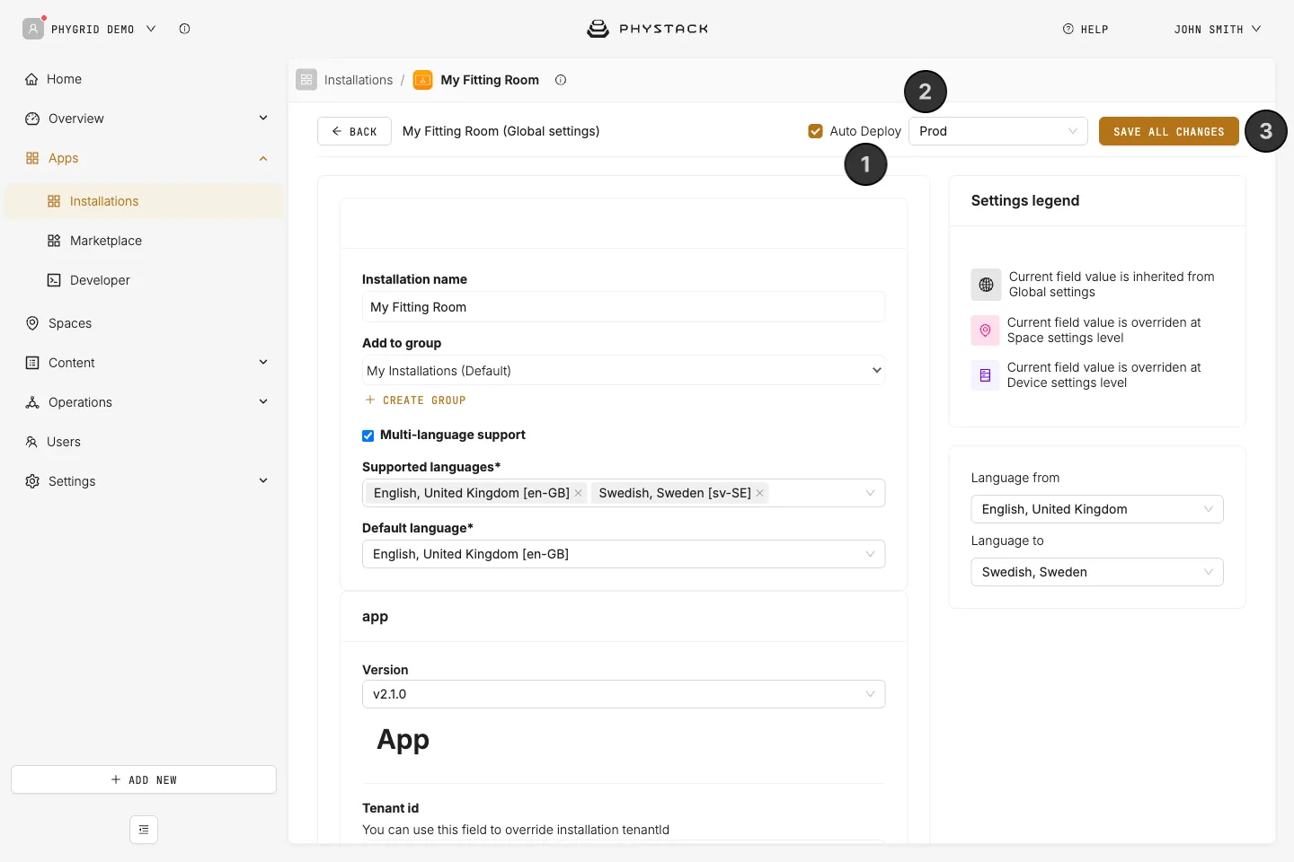The width and height of the screenshot is (1294, 862).
Task: Expand the Supported languages dropdown arrow
Action: (870, 493)
